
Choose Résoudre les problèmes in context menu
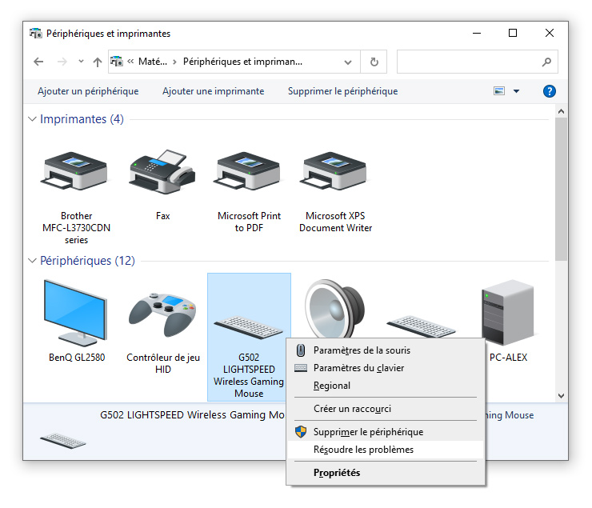click(386, 450)
